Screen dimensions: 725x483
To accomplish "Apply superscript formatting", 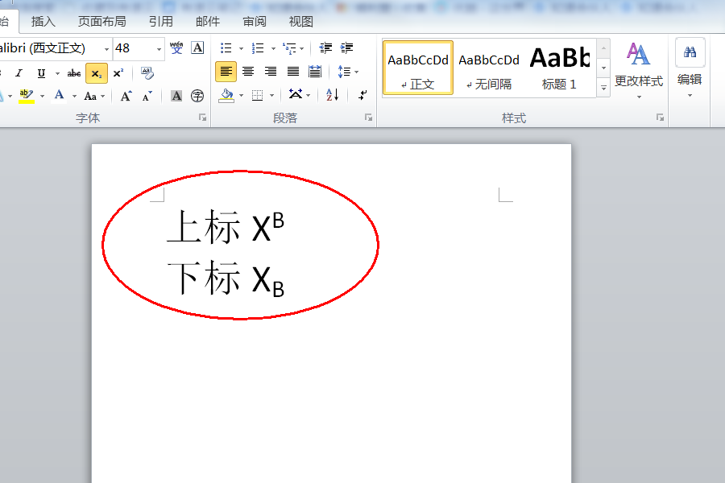I will tap(118, 72).
